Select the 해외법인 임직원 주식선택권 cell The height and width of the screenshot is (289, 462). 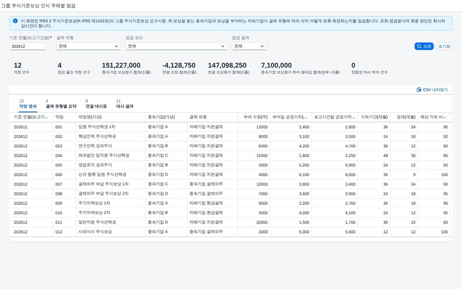point(110,155)
